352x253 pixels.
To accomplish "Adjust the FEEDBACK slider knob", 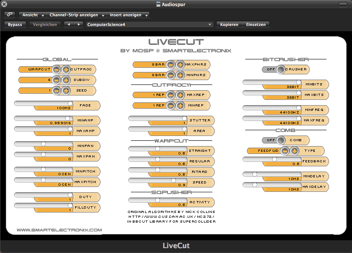I will 274,159.
